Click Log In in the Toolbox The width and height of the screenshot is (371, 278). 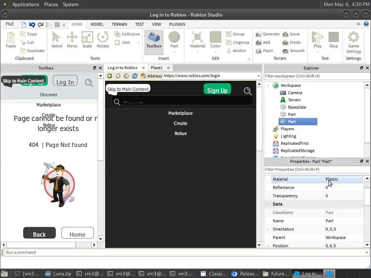[65, 81]
